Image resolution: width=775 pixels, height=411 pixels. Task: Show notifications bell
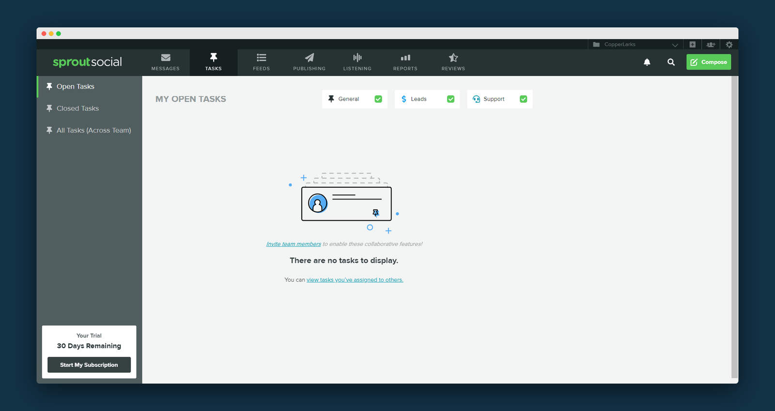pos(647,62)
